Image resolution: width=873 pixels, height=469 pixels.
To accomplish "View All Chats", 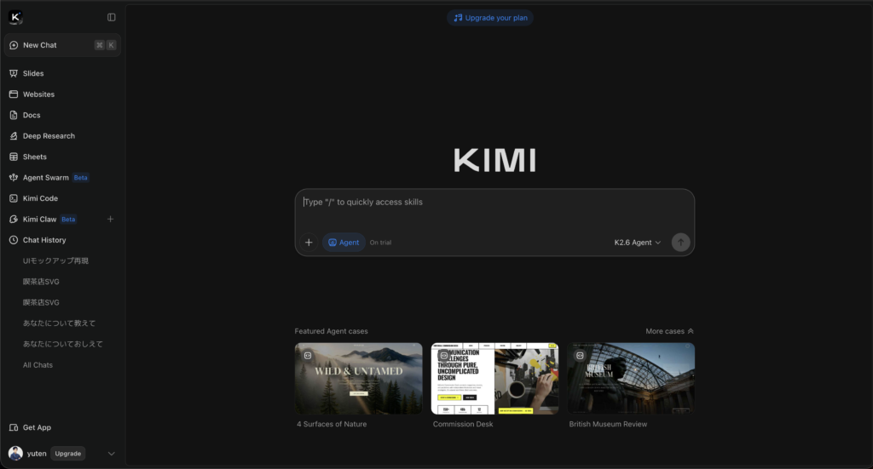I will (x=38, y=365).
